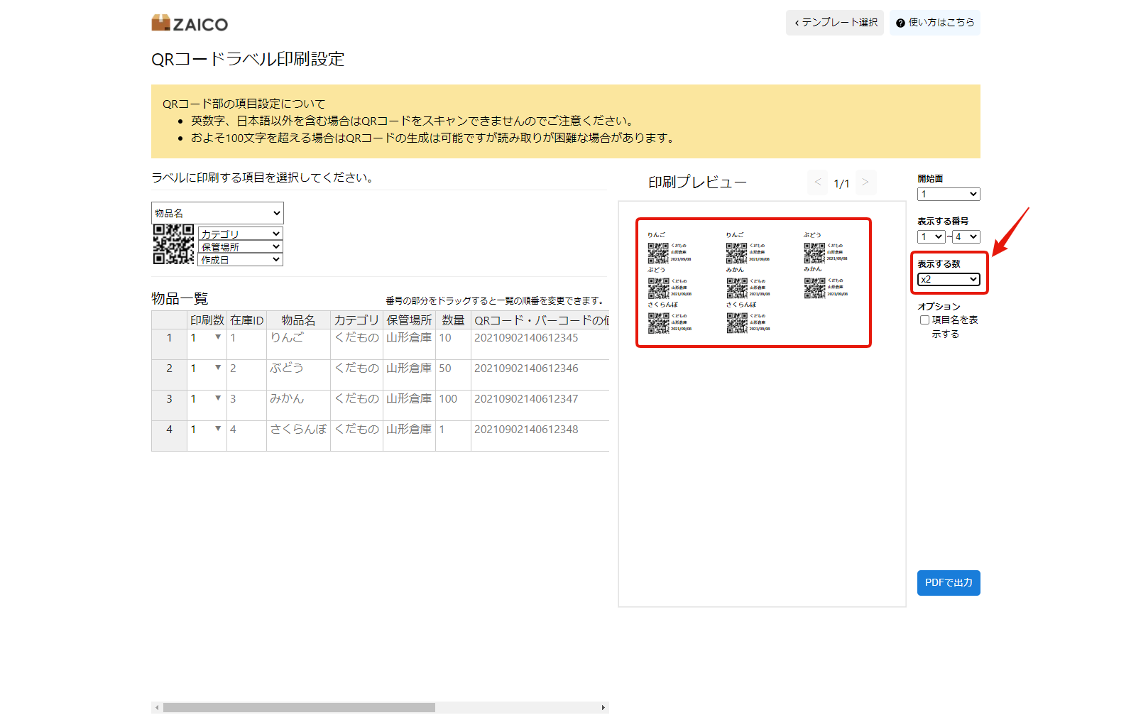Open the 開始面 dropdown
Viewport: 1131px width, 720px height.
click(949, 194)
